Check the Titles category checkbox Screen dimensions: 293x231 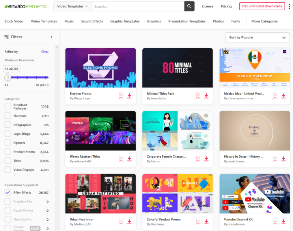(7, 160)
